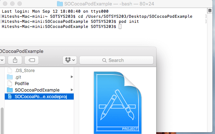The width and height of the screenshot is (215, 134).
Task: Click the SOCocoaPodExample folder icon in list
Action: [10, 90]
